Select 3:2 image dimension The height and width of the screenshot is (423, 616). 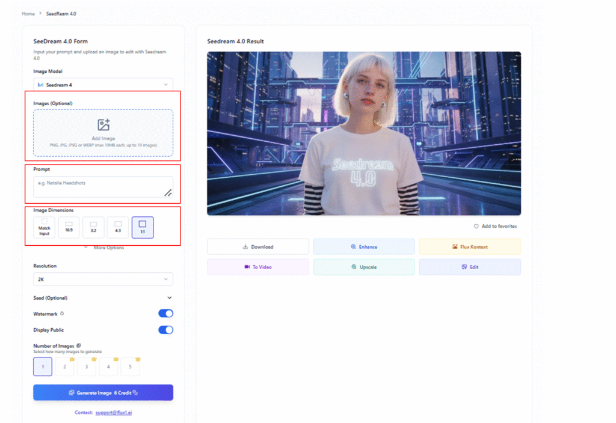[x=93, y=228]
